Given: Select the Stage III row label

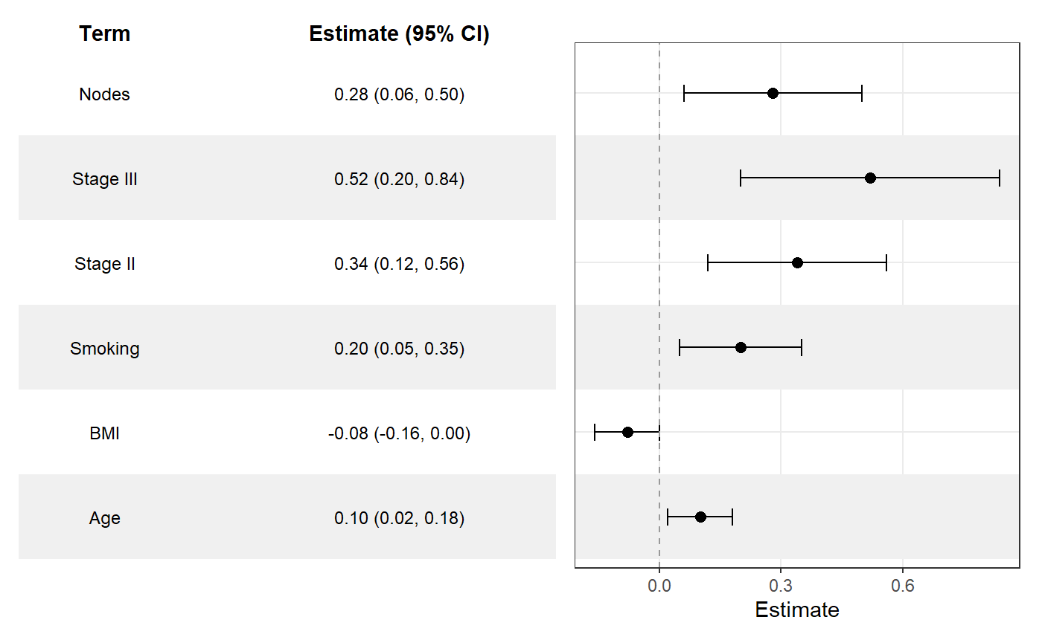Looking at the screenshot, I should pos(105,180).
